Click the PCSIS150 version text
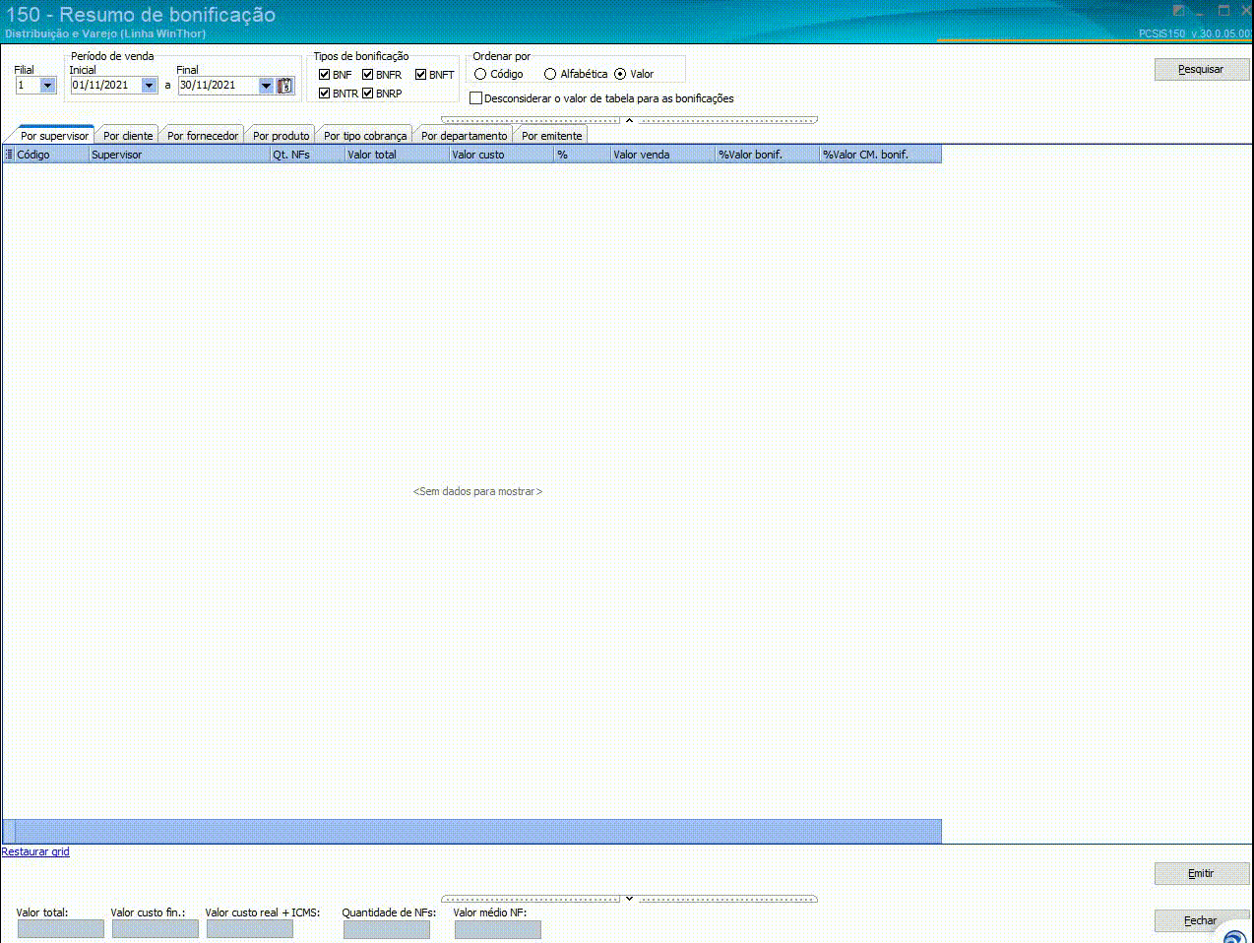1254x943 pixels. click(1195, 33)
